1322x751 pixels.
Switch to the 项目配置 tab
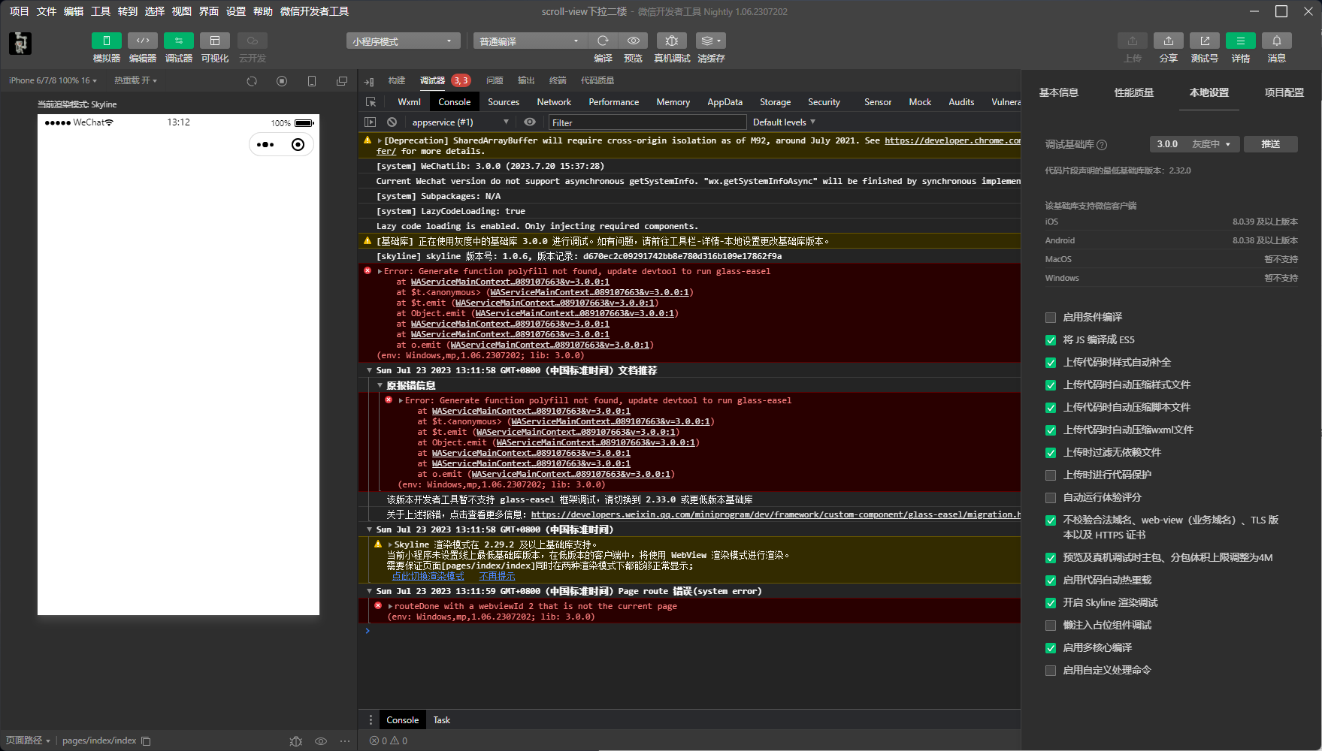coord(1284,92)
